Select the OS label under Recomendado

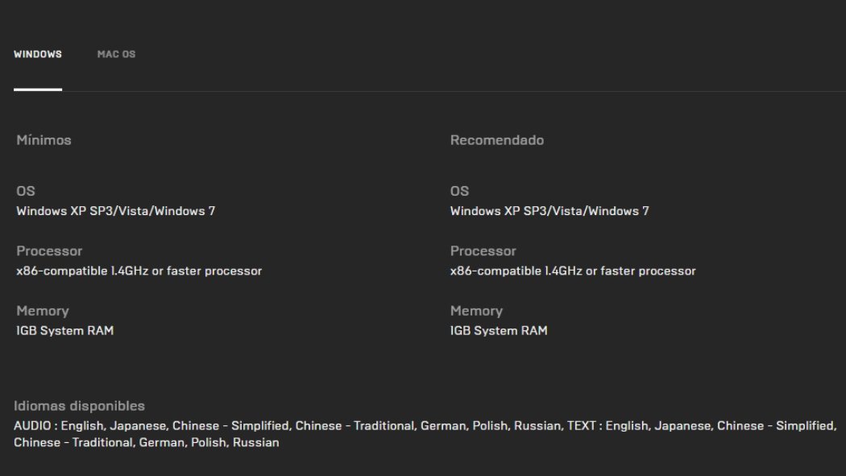(459, 191)
